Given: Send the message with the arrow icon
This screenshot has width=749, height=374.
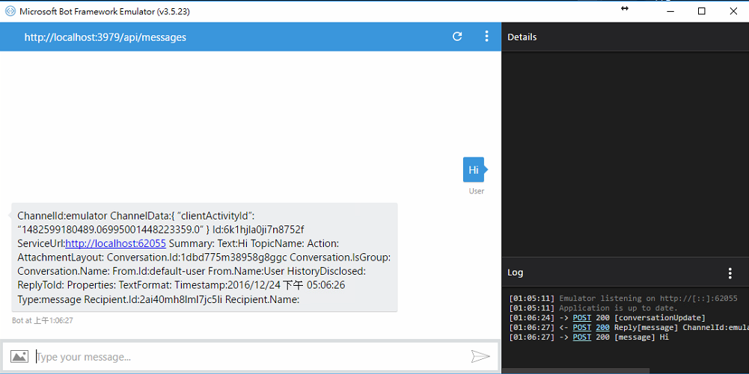Looking at the screenshot, I should (480, 356).
